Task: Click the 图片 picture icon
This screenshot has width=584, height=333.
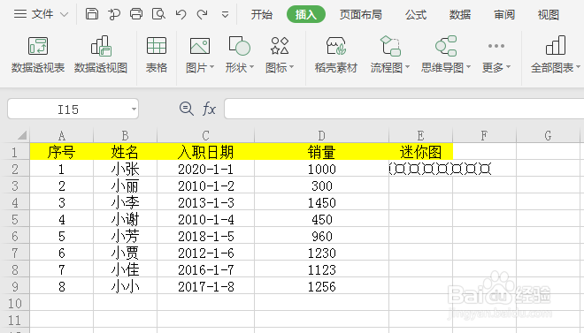Action: tap(200, 47)
